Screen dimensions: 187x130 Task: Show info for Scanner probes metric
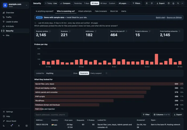tap(50, 31)
